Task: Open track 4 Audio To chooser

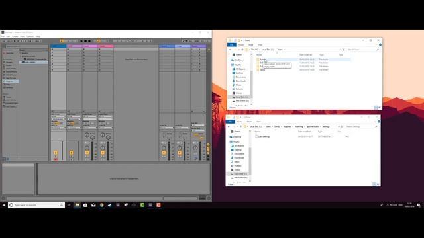Action: pyautogui.click(x=105, y=128)
